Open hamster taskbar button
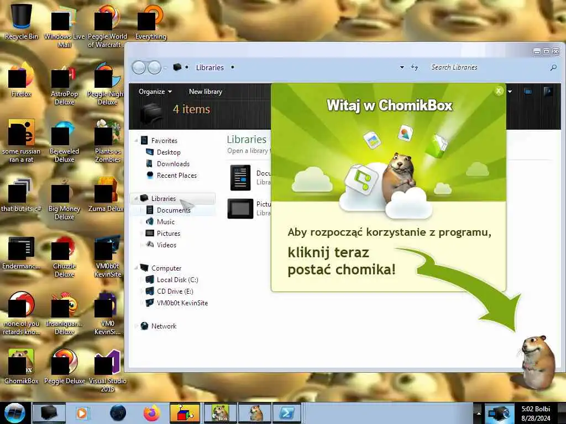566x424 pixels. click(x=255, y=413)
